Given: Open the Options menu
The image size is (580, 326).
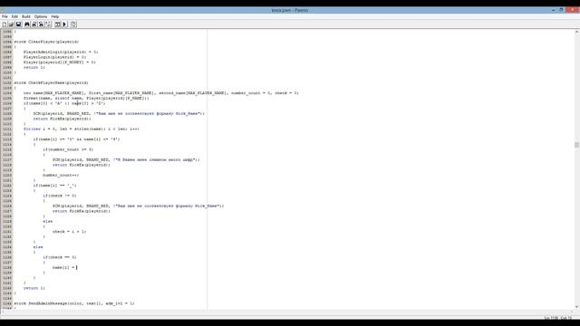Looking at the screenshot, I should click(41, 16).
